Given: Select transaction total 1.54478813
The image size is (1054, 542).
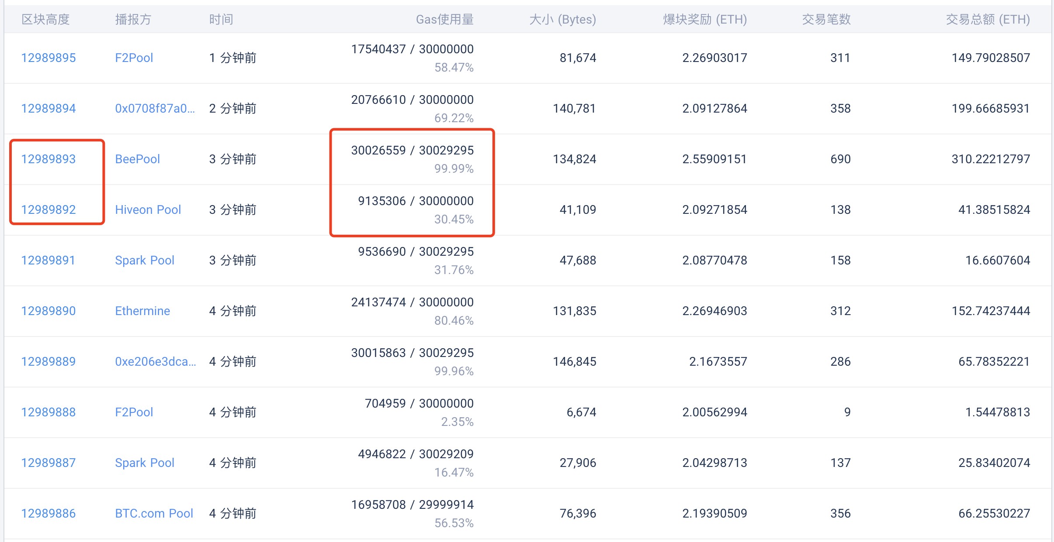Looking at the screenshot, I should (x=998, y=412).
